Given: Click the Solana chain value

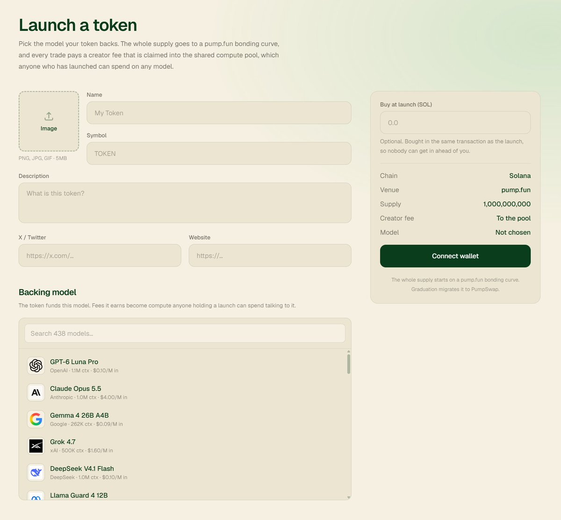Looking at the screenshot, I should (x=520, y=176).
